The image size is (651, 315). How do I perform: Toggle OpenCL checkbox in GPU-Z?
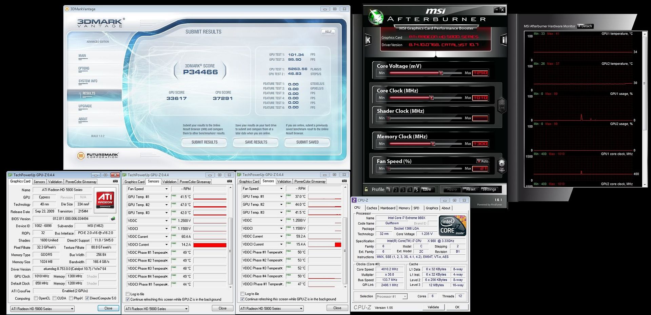tap(36, 298)
